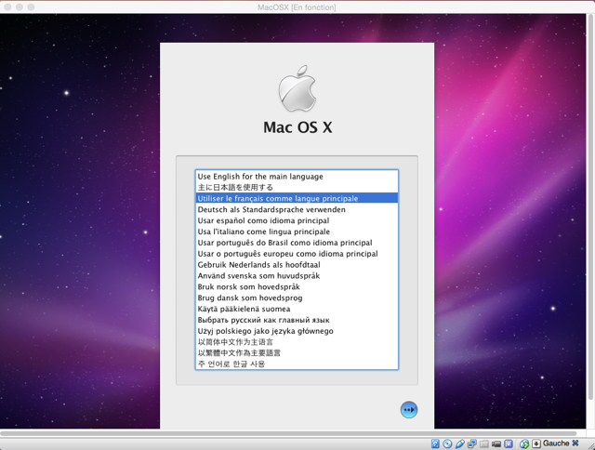Click the window title 'MacOSX [En fonction]'
The image size is (595, 450).
(297, 7)
